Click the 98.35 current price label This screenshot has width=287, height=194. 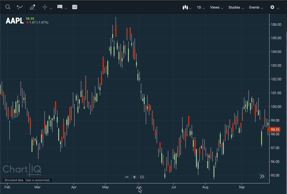click(30, 19)
